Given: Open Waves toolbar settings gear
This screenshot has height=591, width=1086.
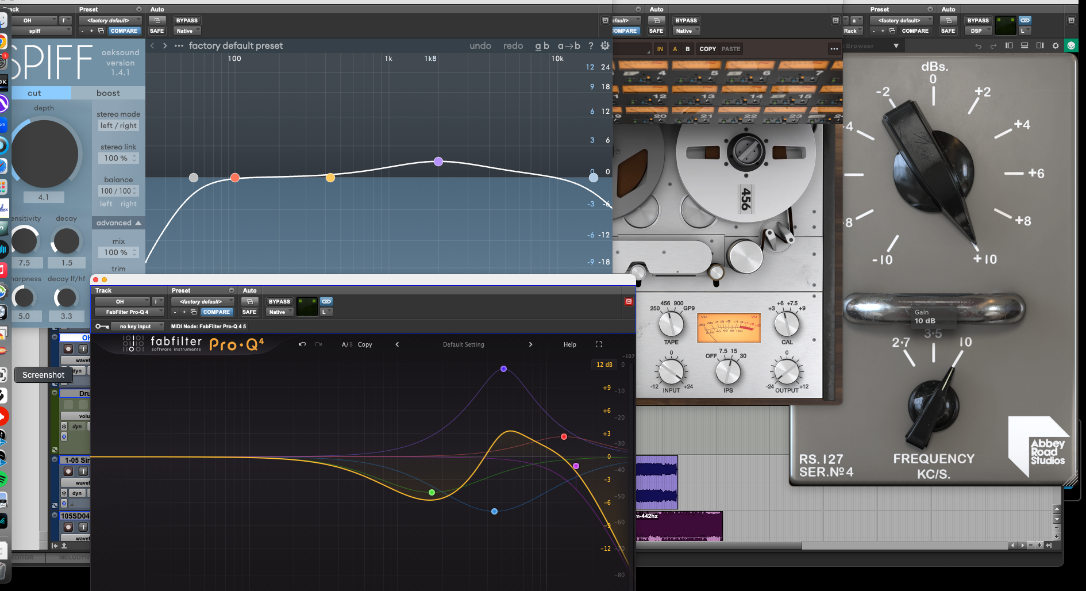Looking at the screenshot, I should point(1056,46).
